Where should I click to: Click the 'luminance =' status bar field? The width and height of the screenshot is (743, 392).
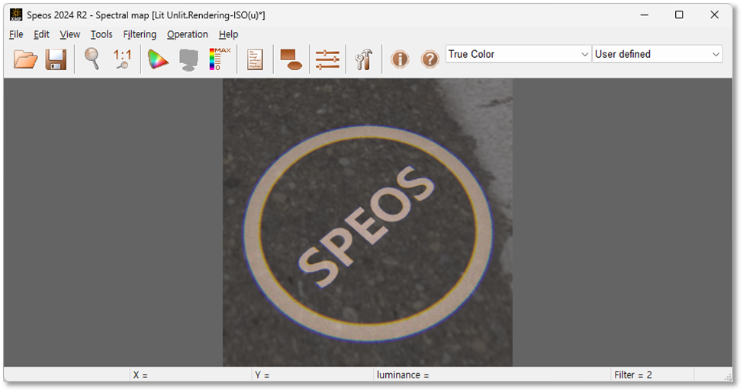(x=491, y=375)
